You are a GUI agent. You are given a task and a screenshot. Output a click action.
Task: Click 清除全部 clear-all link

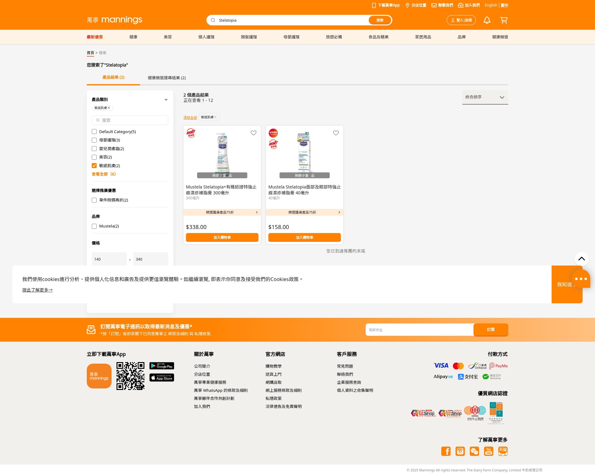pyautogui.click(x=190, y=118)
